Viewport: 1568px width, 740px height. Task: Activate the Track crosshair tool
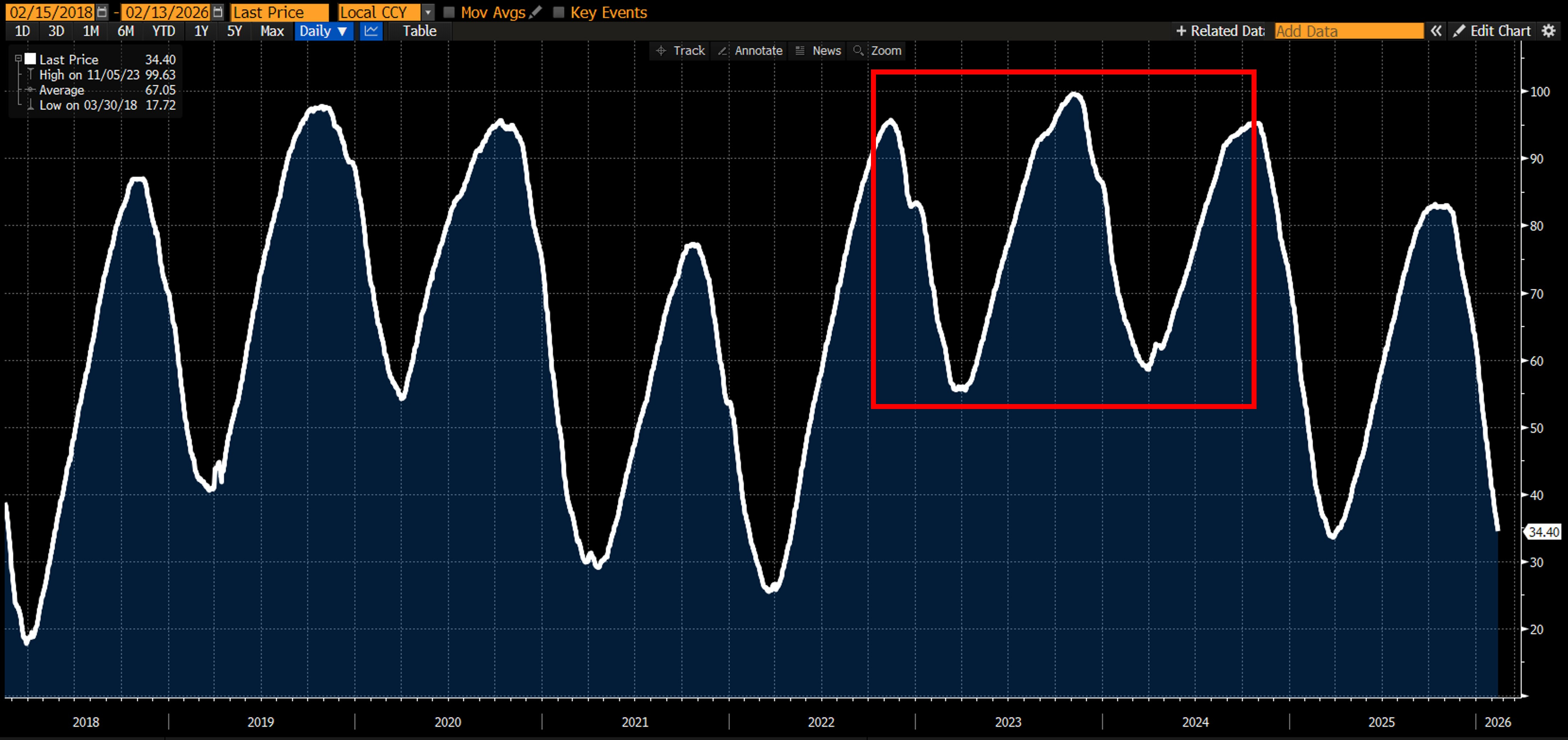[x=681, y=51]
